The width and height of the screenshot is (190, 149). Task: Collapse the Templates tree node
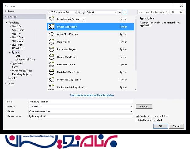click(6, 23)
